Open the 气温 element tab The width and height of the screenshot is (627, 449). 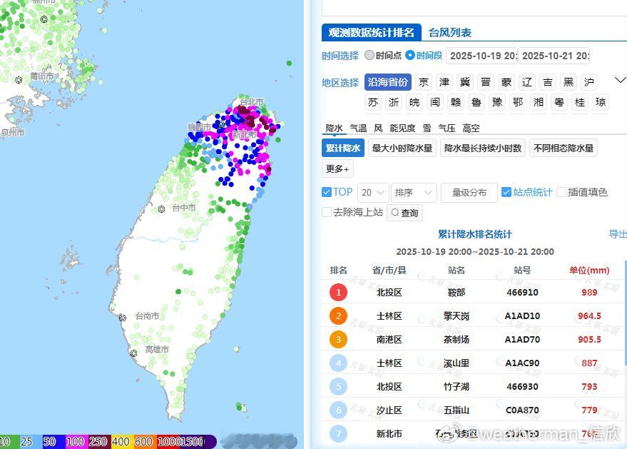coord(358,128)
